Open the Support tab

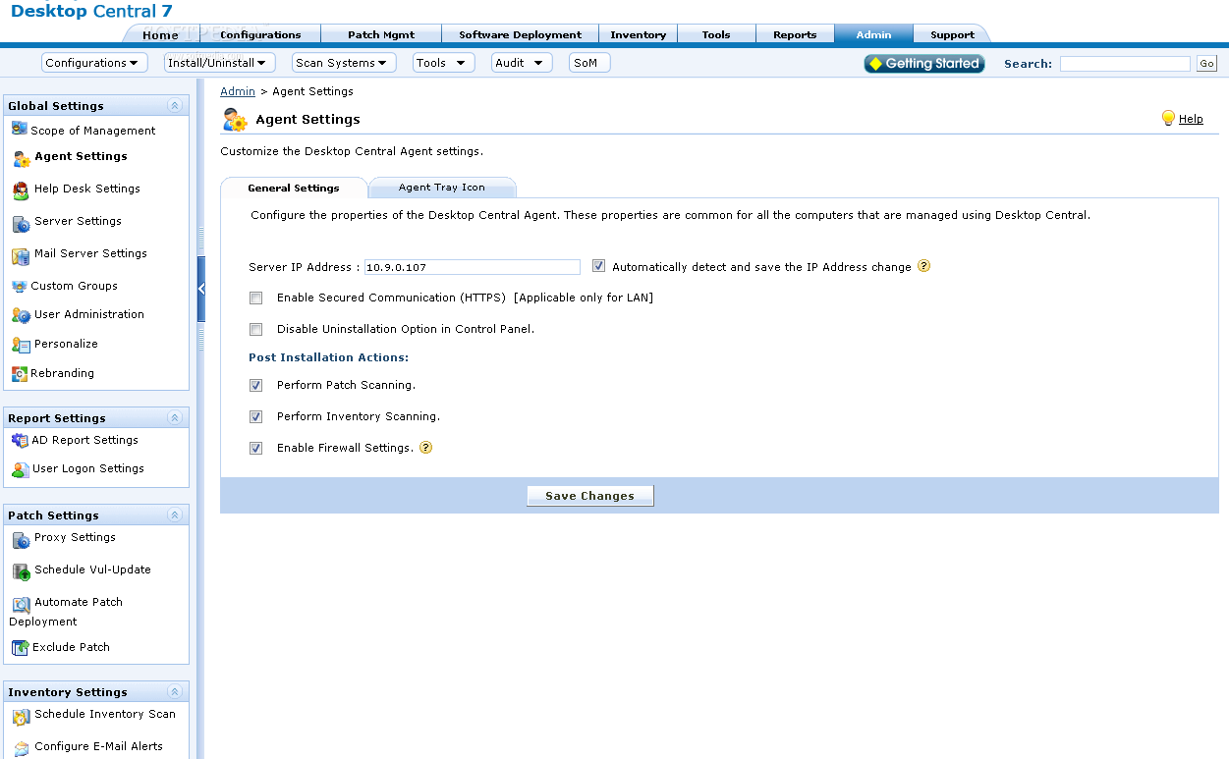[952, 34]
